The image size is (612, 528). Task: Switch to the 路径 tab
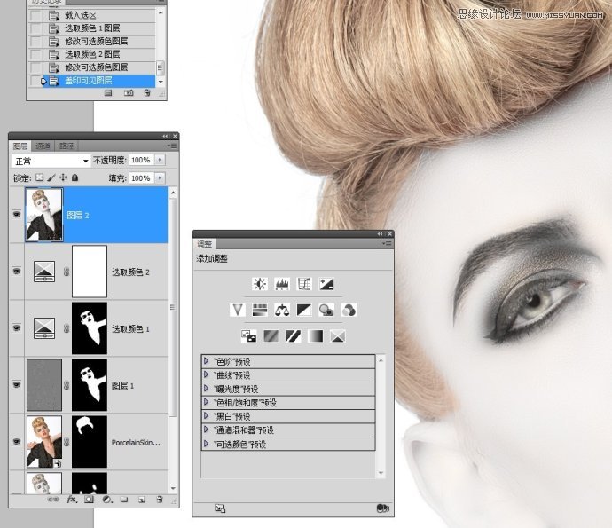pos(66,146)
